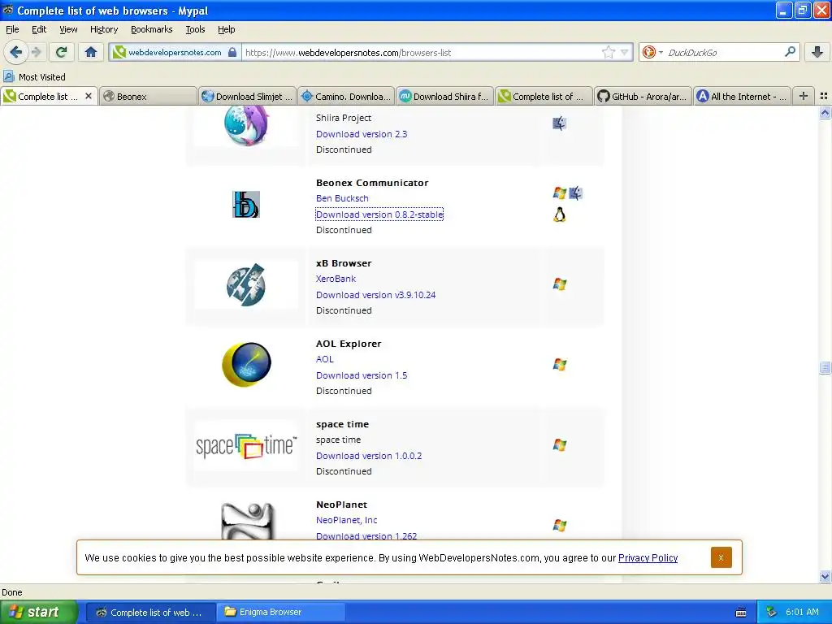
Task: Click the scrollbar down arrow
Action: point(825,576)
